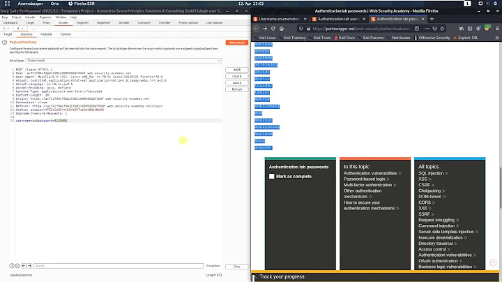
Task: Click Clear § payload markers button
Action: pos(237,76)
